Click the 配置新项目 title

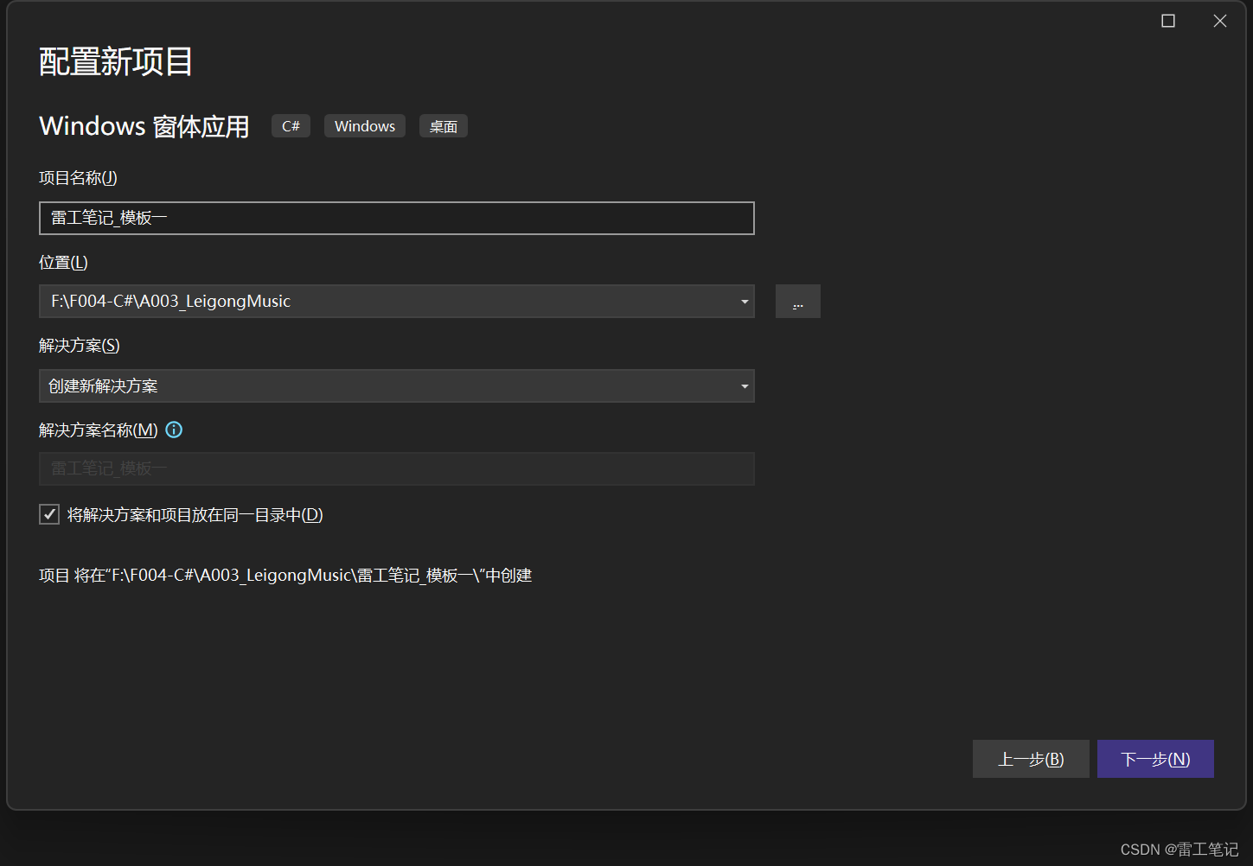point(116,62)
